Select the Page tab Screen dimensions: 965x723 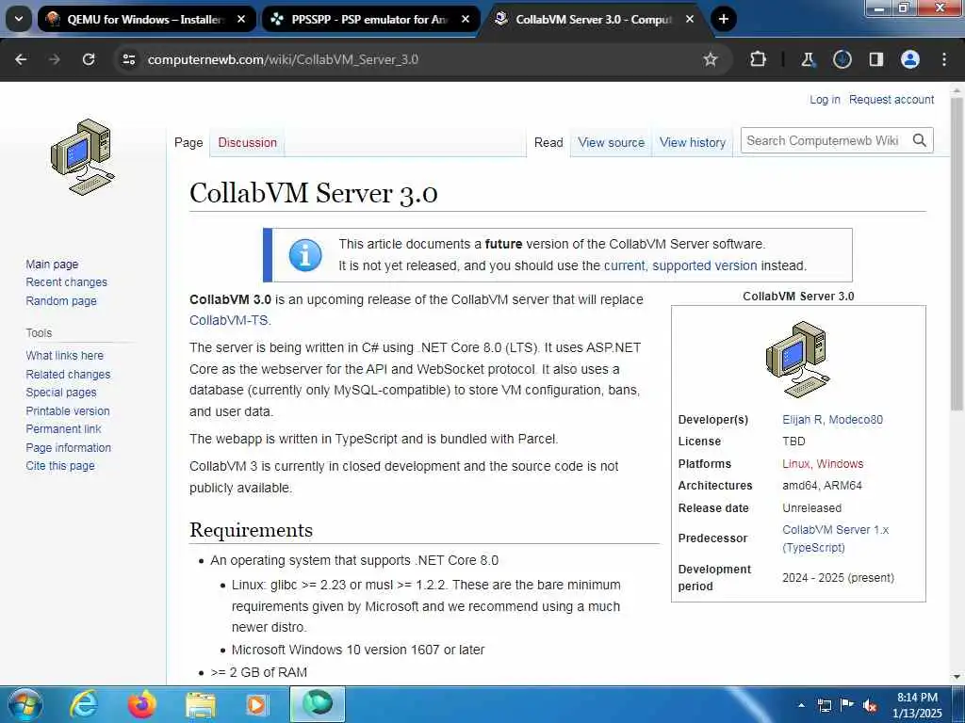tap(188, 143)
